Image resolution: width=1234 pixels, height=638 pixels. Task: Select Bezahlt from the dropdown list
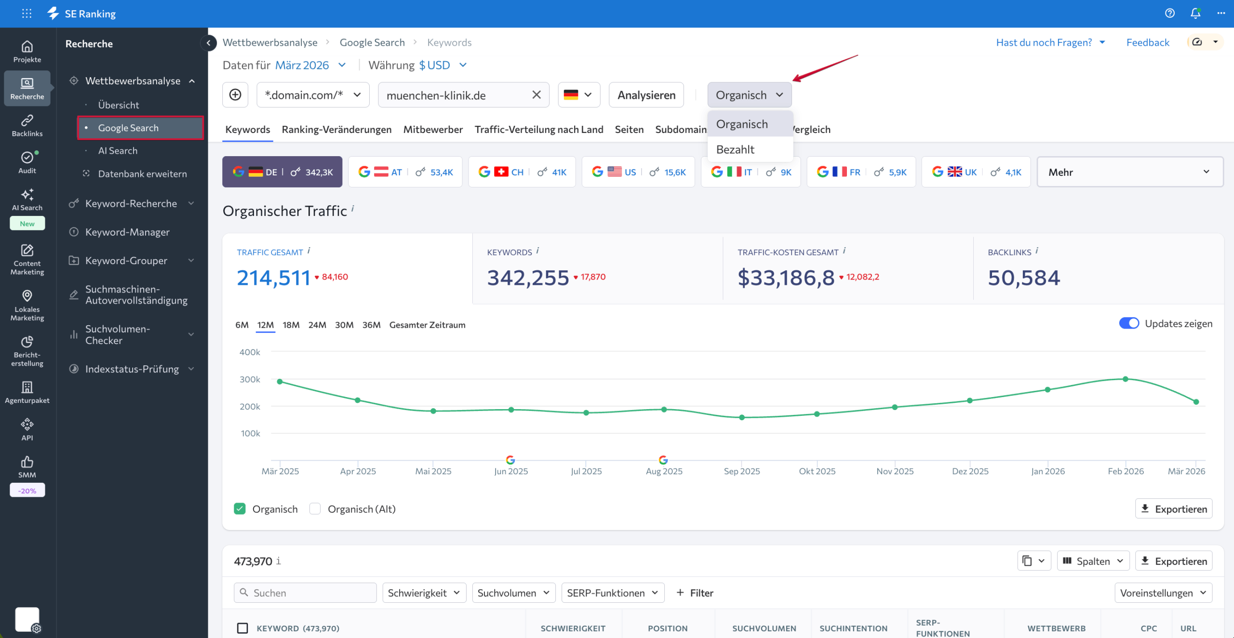click(x=735, y=149)
